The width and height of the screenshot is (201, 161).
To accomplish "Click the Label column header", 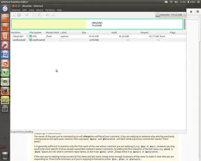I will pos(64,32).
